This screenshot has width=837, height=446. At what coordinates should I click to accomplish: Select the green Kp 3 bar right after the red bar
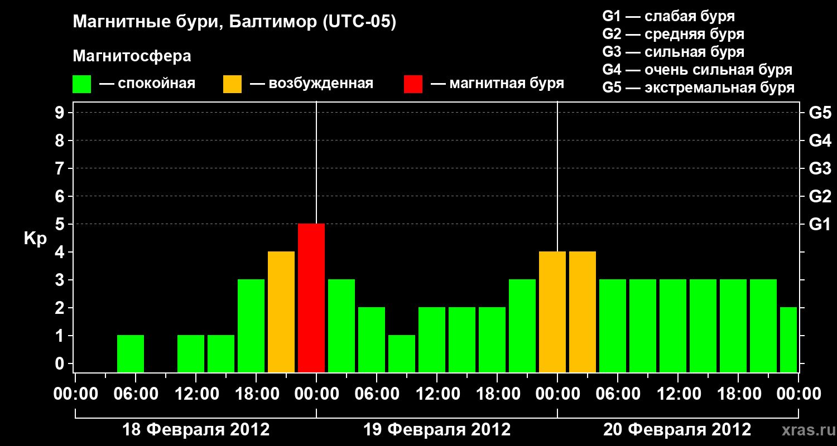point(341,326)
